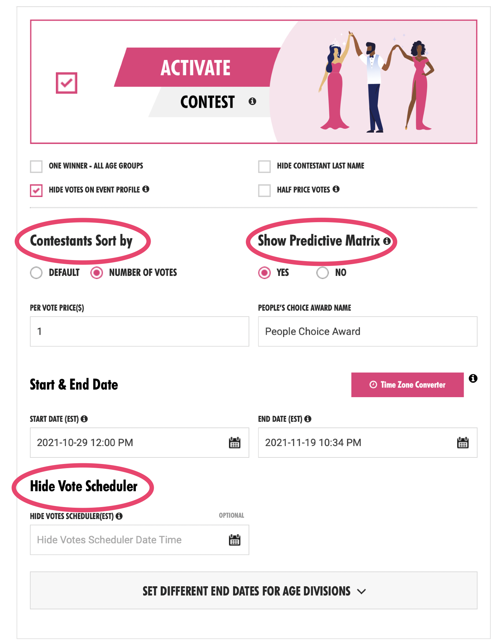Click info icon next to Hide Votes on Event Profile

click(x=146, y=189)
